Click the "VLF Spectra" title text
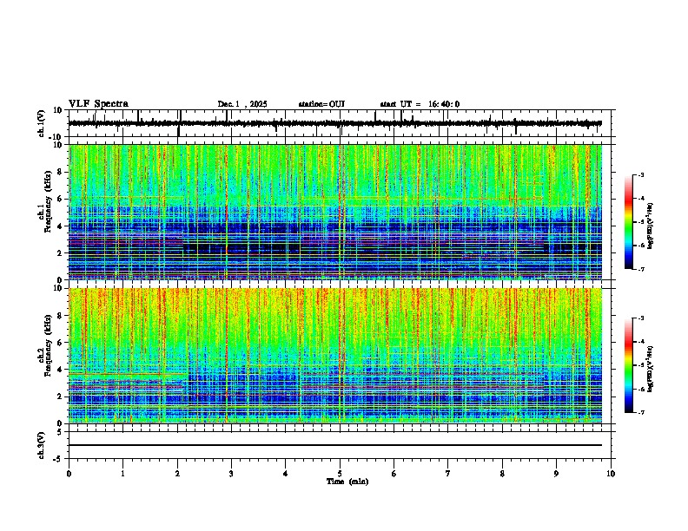Image resolution: width=688 pixels, height=531 pixels. click(98, 104)
